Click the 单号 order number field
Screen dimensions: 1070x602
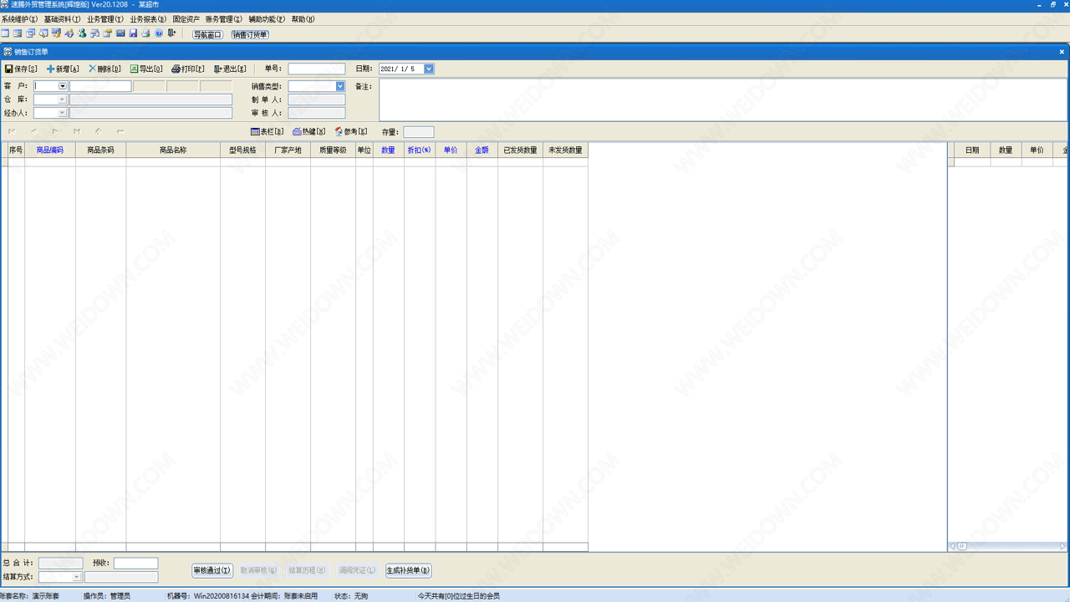pyautogui.click(x=317, y=69)
